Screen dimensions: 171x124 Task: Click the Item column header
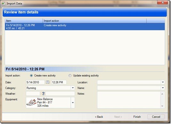(24, 21)
